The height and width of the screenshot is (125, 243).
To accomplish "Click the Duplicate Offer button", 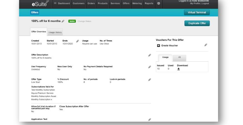I will [x=197, y=23].
